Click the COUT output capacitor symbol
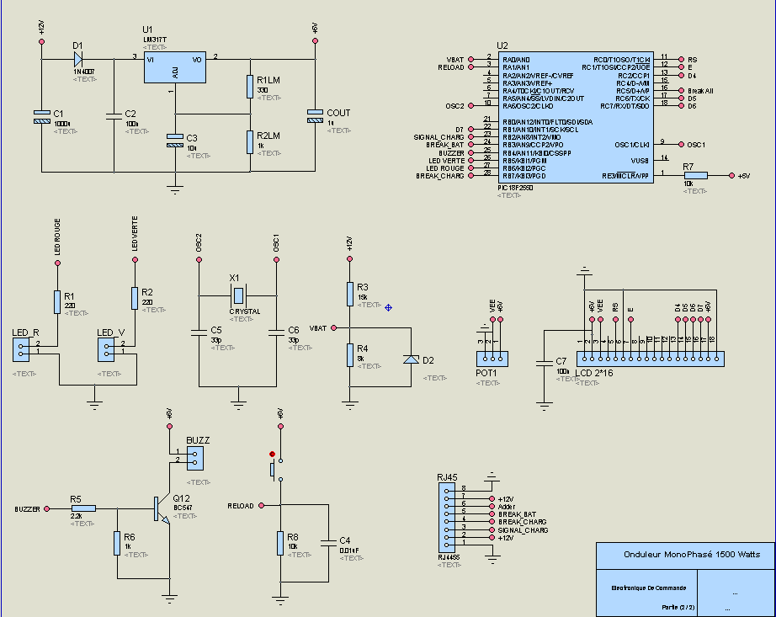Viewport: 776px width, 617px height. tap(316, 116)
